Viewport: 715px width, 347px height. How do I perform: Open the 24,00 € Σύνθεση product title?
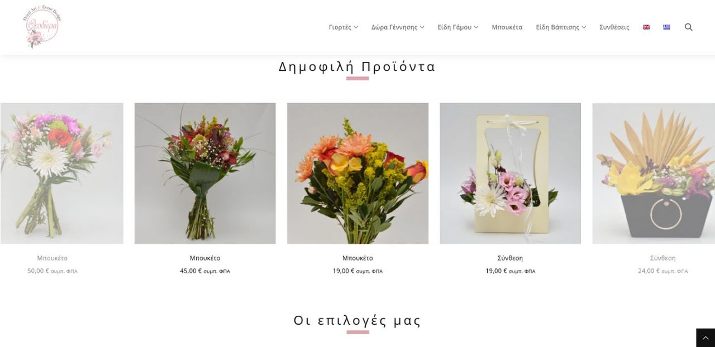tap(662, 258)
